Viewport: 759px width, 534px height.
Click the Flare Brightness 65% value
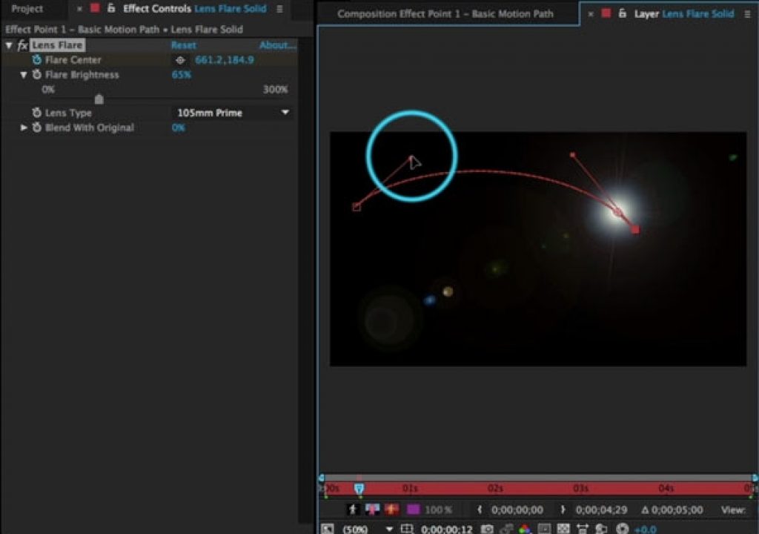182,75
